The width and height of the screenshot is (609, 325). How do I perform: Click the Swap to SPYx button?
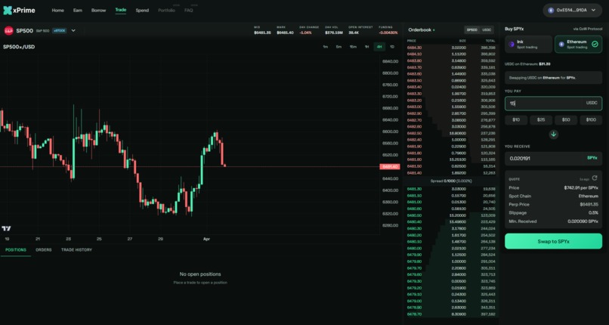coord(553,241)
